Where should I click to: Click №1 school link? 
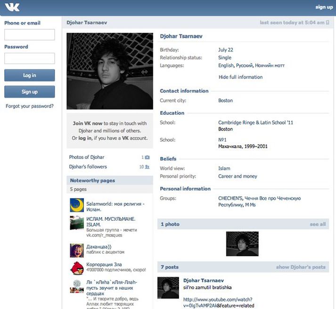coord(222,140)
